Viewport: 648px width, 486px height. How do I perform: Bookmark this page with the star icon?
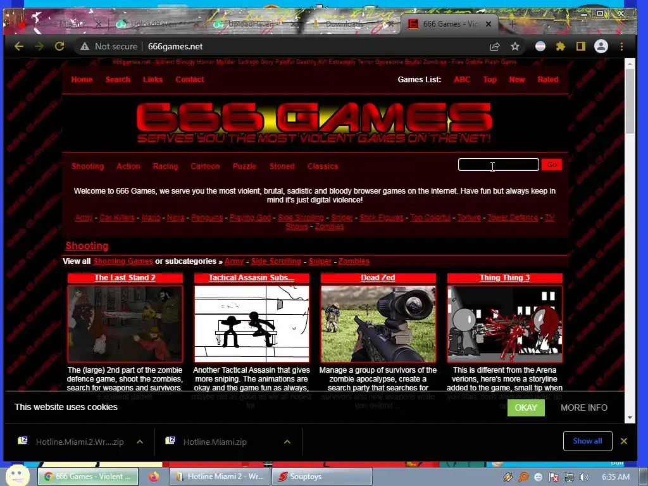515,46
